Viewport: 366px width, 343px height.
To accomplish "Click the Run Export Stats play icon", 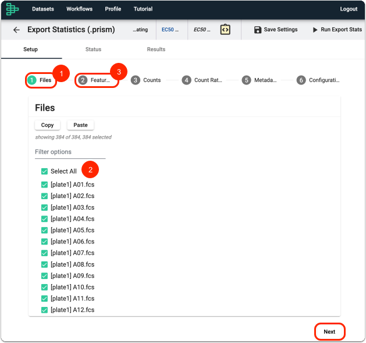I will pyautogui.click(x=315, y=30).
